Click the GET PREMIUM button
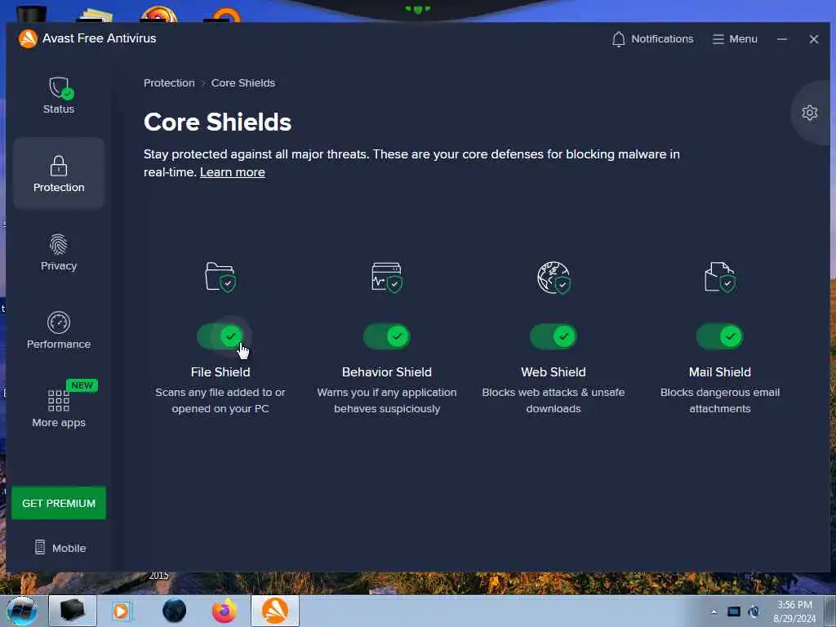Image resolution: width=836 pixels, height=627 pixels. (x=59, y=503)
